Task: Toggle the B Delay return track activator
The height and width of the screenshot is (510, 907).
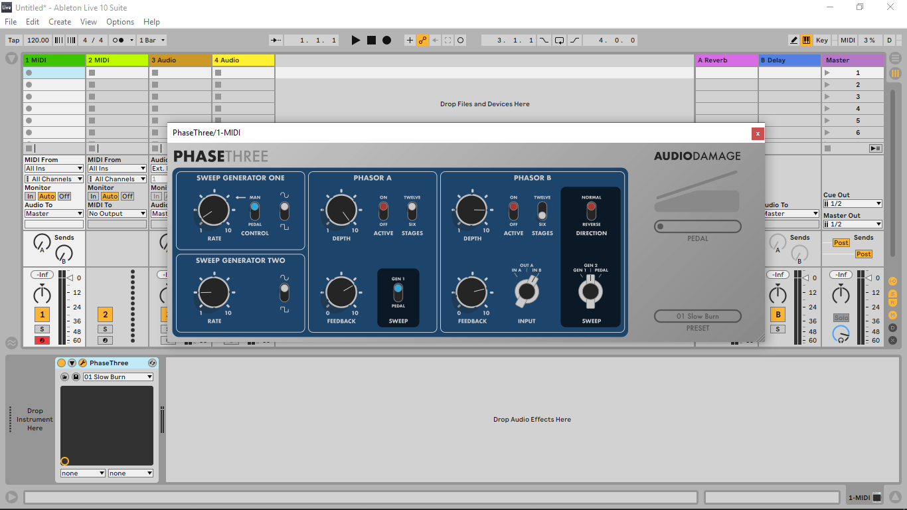Action: (778, 315)
